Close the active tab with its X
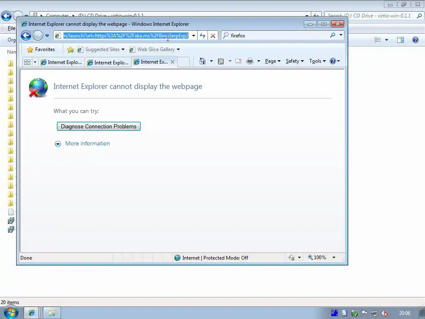425x319 pixels. point(172,62)
